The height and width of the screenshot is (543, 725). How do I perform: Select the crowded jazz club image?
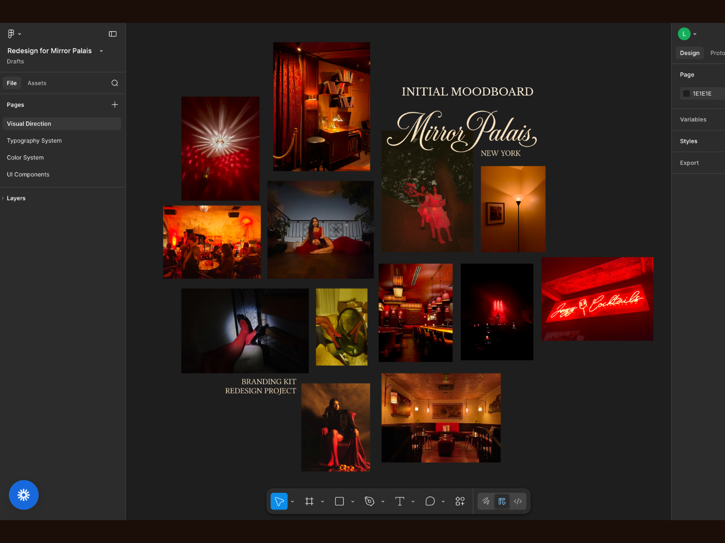pyautogui.click(x=212, y=242)
